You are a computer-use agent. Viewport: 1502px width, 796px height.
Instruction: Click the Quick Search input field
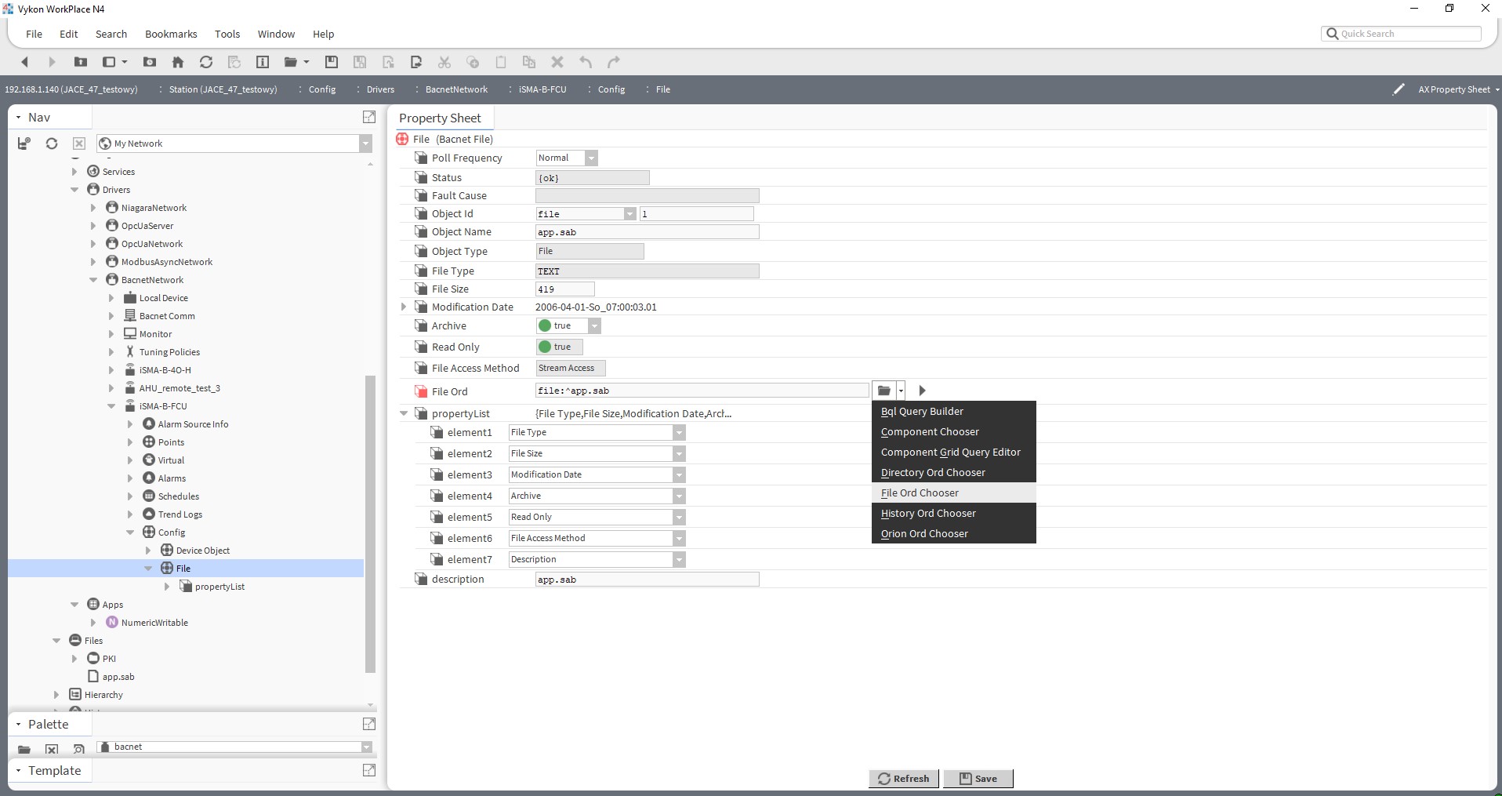tap(1403, 34)
